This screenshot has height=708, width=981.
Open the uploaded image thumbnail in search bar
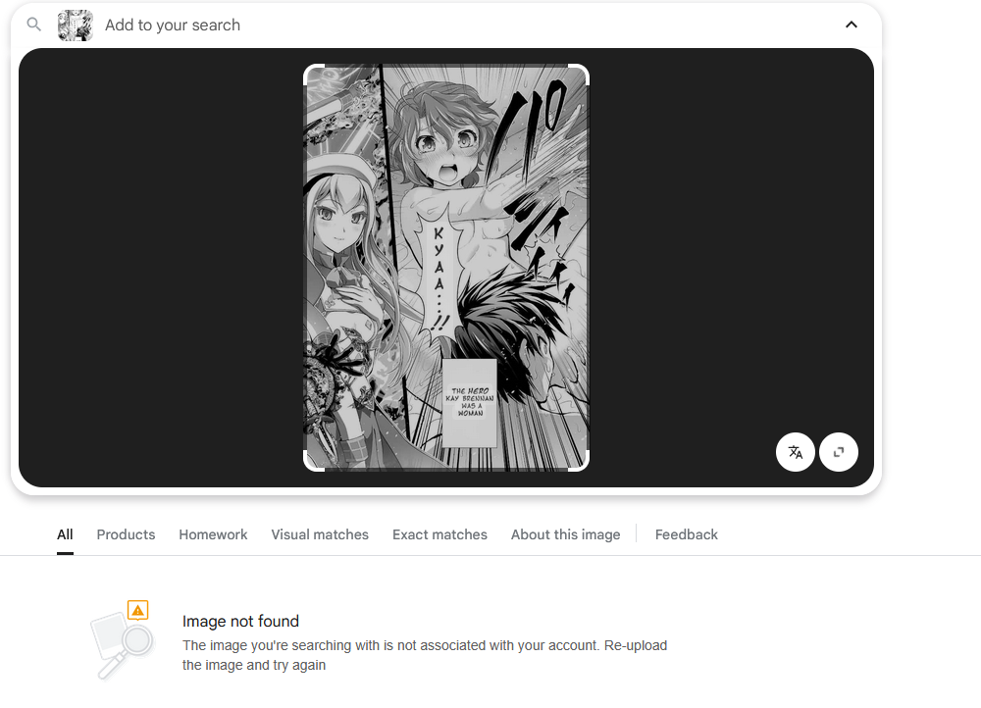click(76, 25)
